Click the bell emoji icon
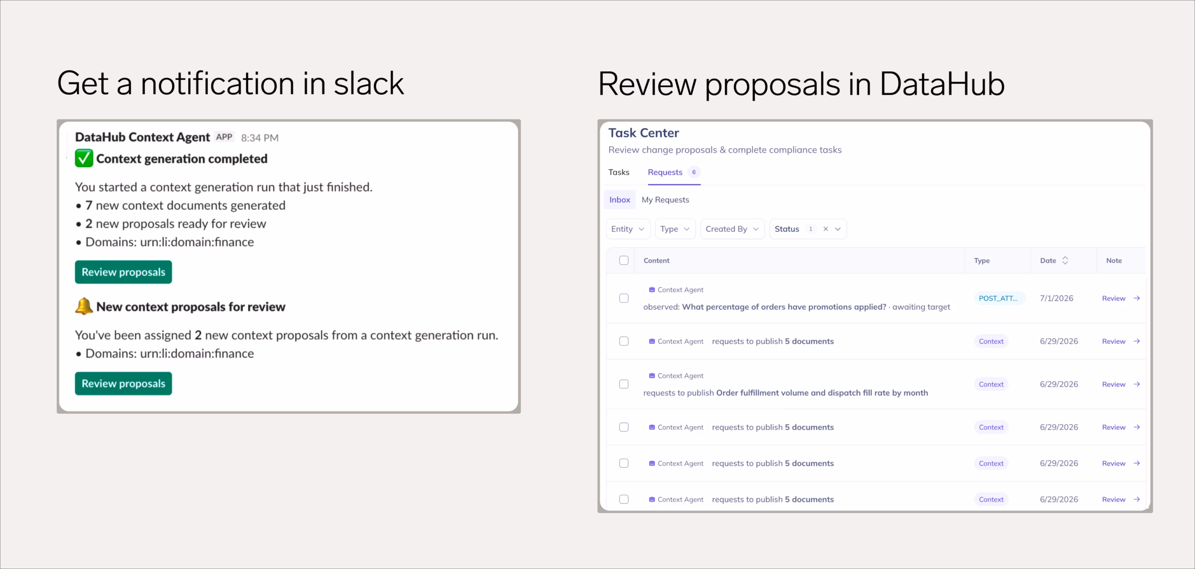Image resolution: width=1195 pixels, height=569 pixels. click(x=84, y=306)
